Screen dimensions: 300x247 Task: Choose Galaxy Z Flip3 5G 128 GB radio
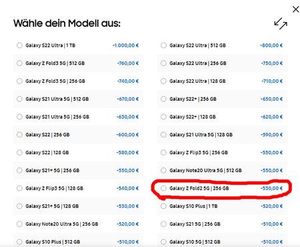19,188
